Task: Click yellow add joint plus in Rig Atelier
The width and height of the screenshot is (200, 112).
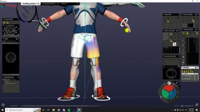Action: point(194,21)
